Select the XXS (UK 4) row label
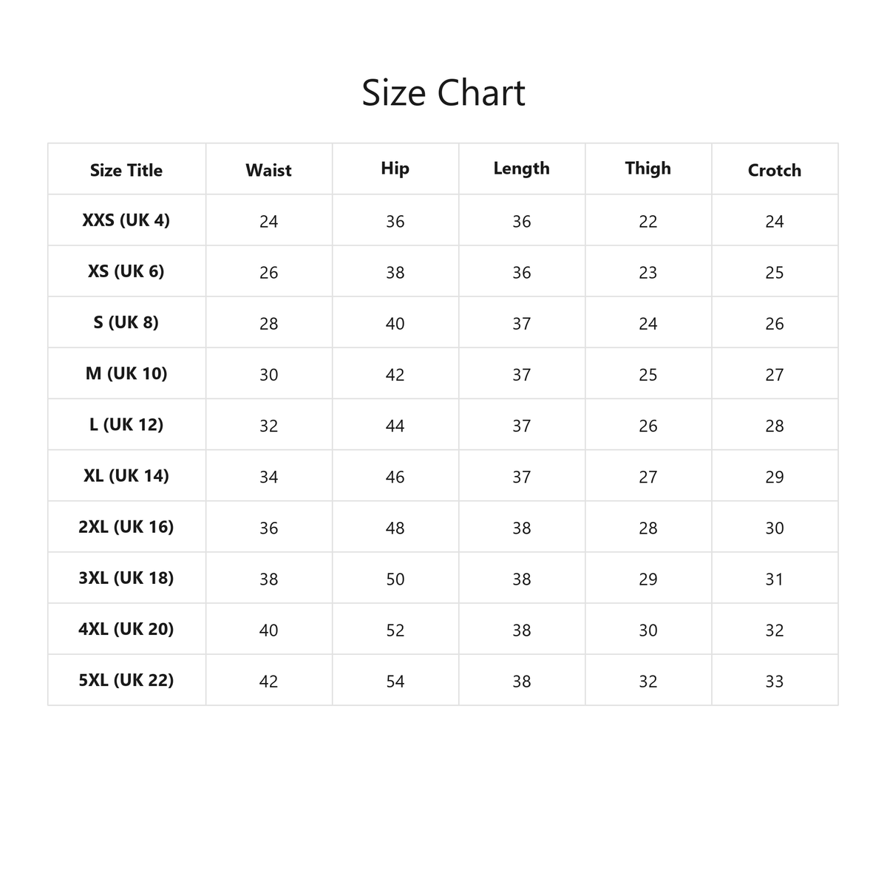 pyautogui.click(x=126, y=220)
